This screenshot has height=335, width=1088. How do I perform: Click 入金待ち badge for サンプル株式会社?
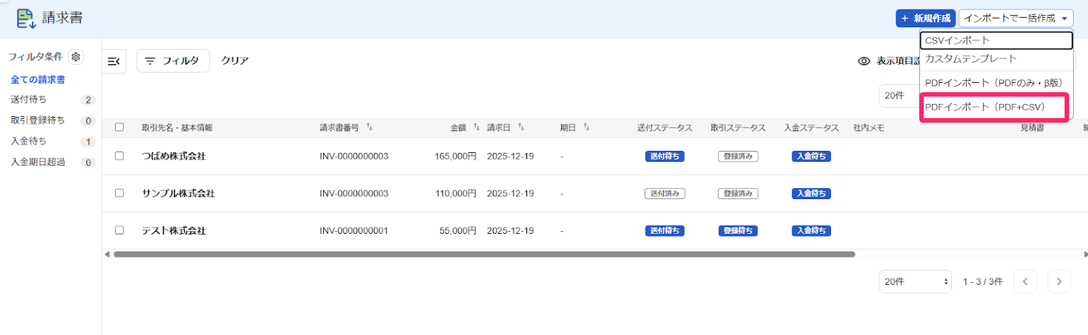pyautogui.click(x=811, y=194)
